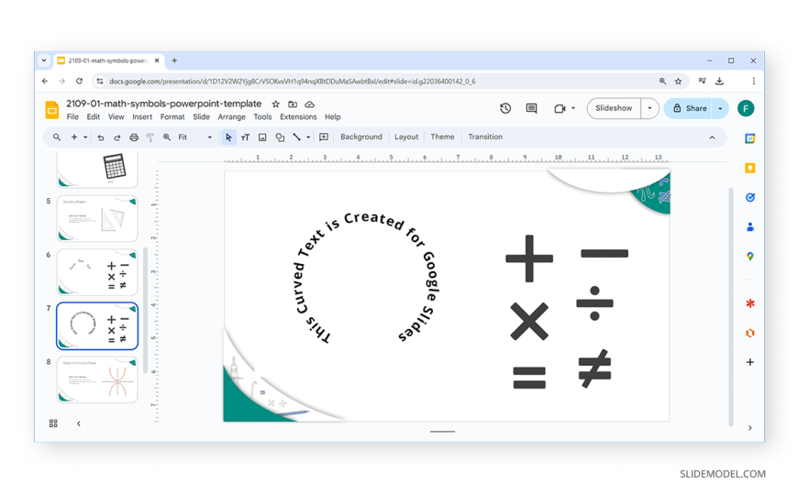Image resolution: width=798 pixels, height=494 pixels.
Task: Open new slide layout dropdown arrow
Action: tap(85, 137)
